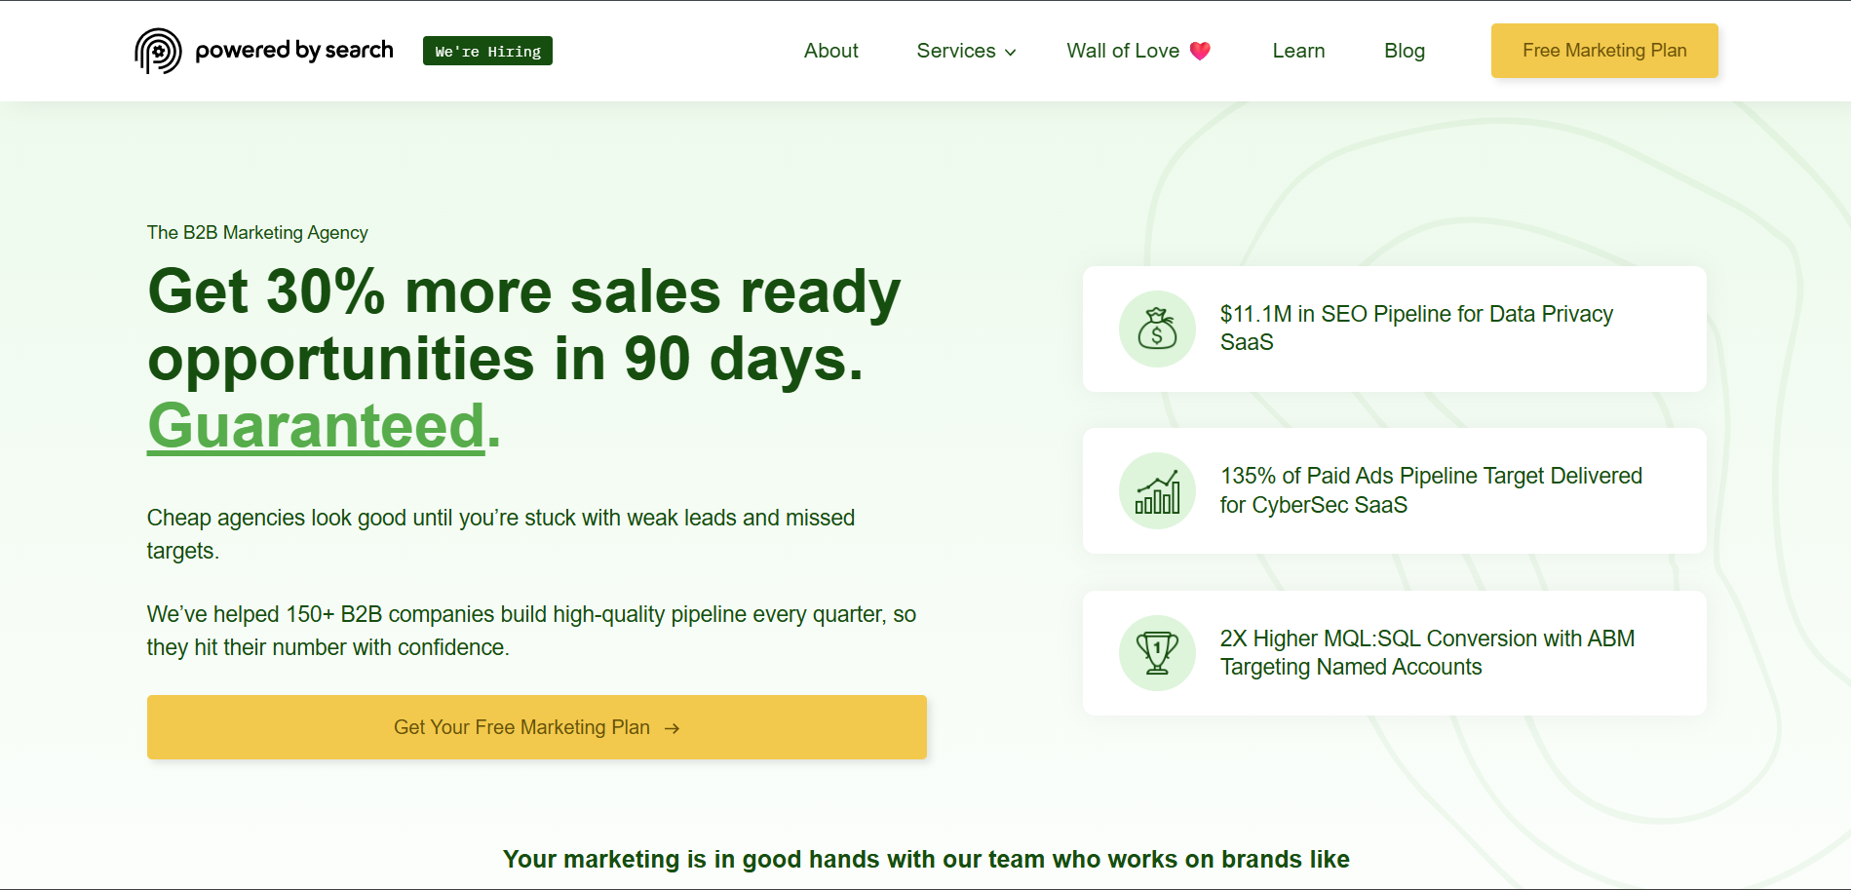Click Get Your Free Marketing Plan button

(x=537, y=727)
